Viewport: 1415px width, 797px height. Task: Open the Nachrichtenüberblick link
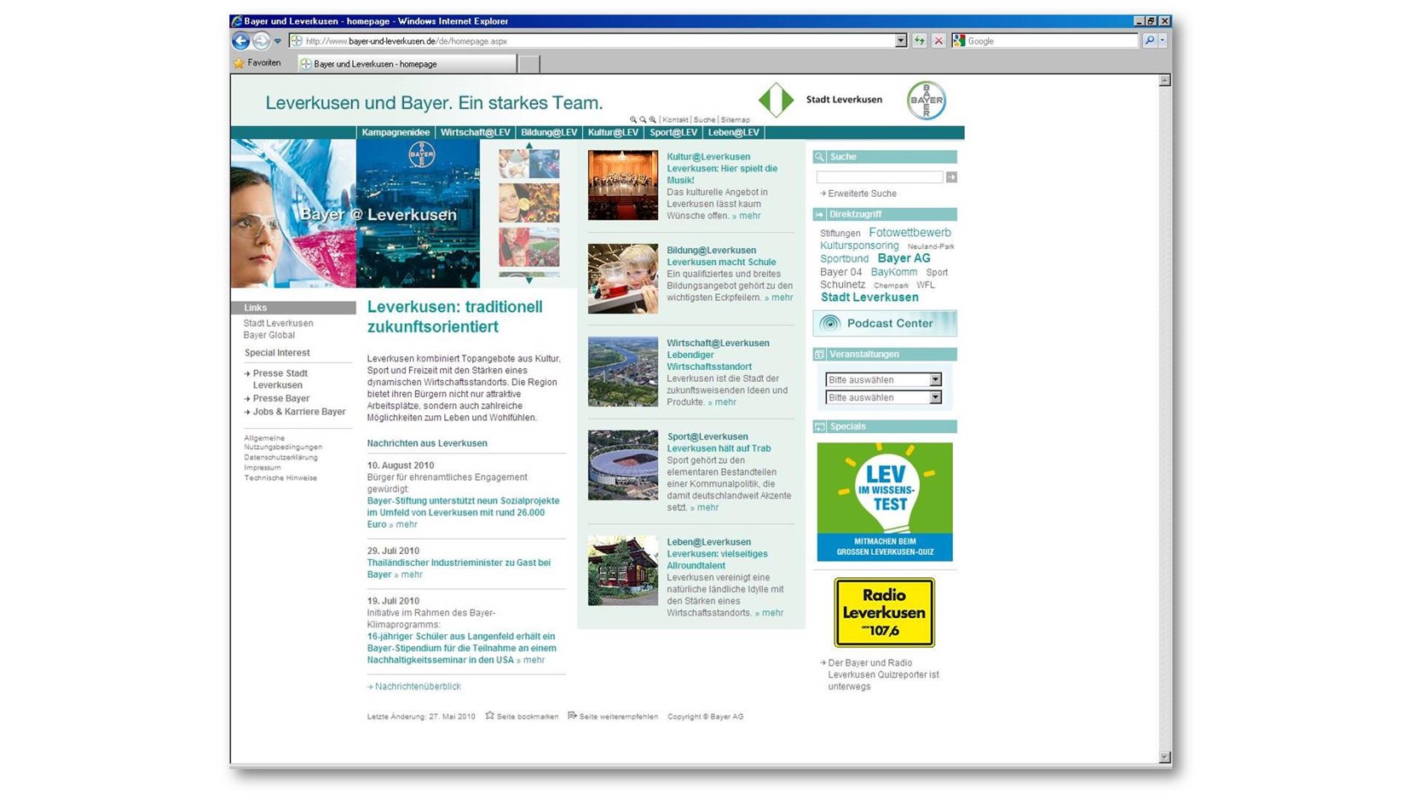(418, 687)
